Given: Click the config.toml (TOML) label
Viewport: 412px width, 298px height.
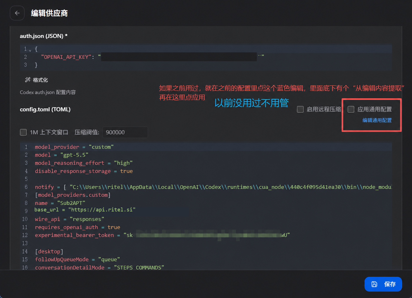Looking at the screenshot, I should [x=45, y=109].
